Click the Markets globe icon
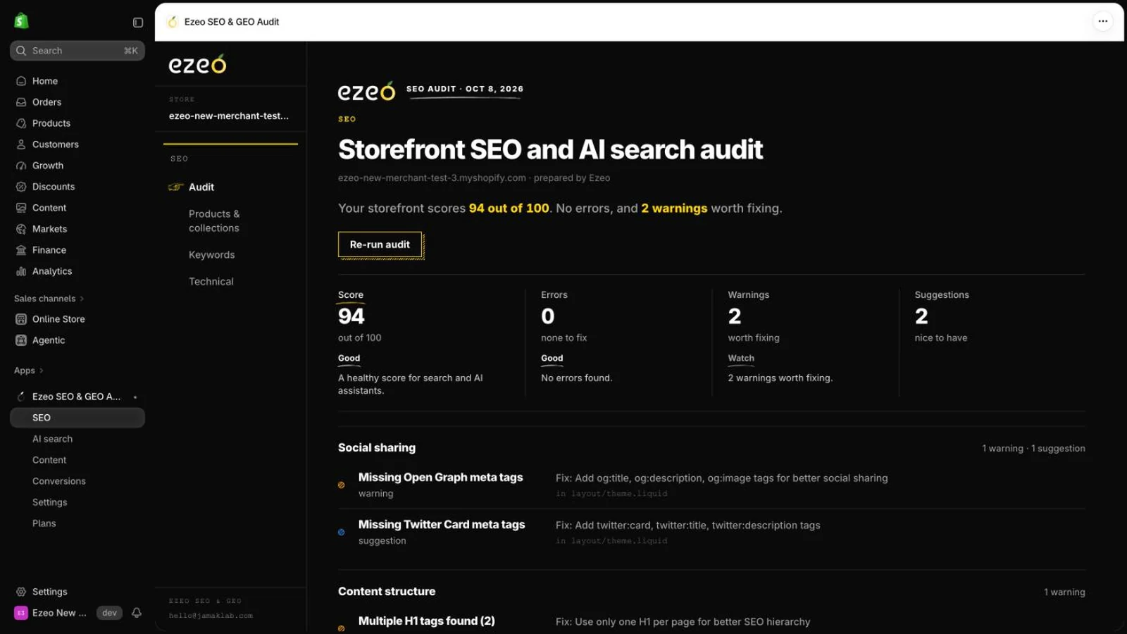Image resolution: width=1127 pixels, height=634 pixels. coord(21,229)
